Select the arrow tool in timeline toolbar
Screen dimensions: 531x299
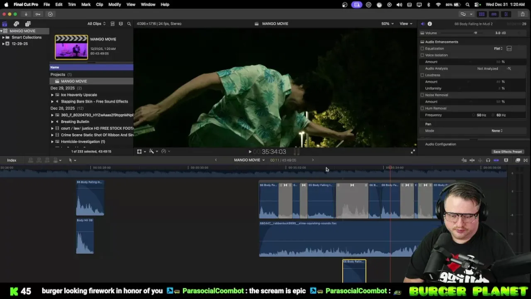[x=71, y=160]
